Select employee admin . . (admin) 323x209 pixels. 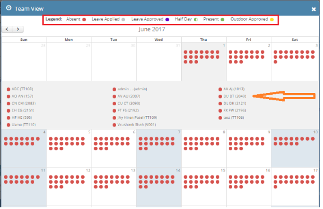[132, 89]
